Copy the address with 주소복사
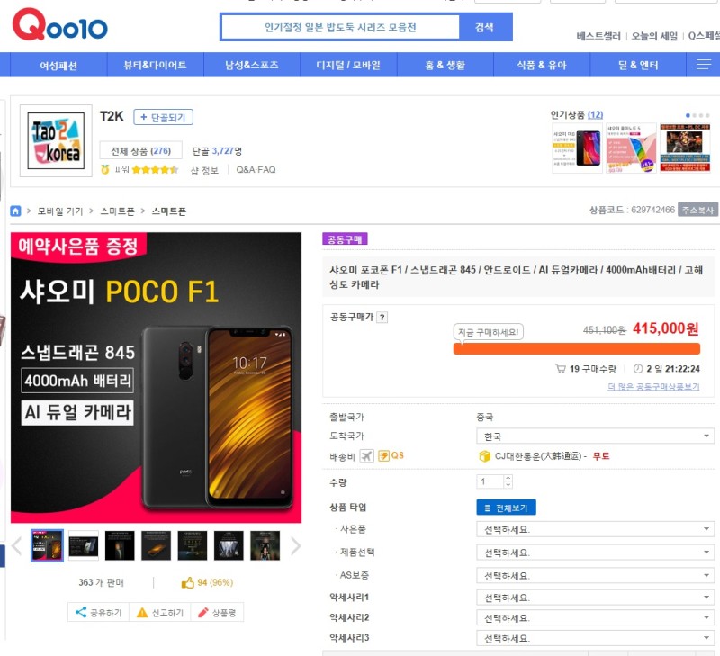 [x=697, y=210]
